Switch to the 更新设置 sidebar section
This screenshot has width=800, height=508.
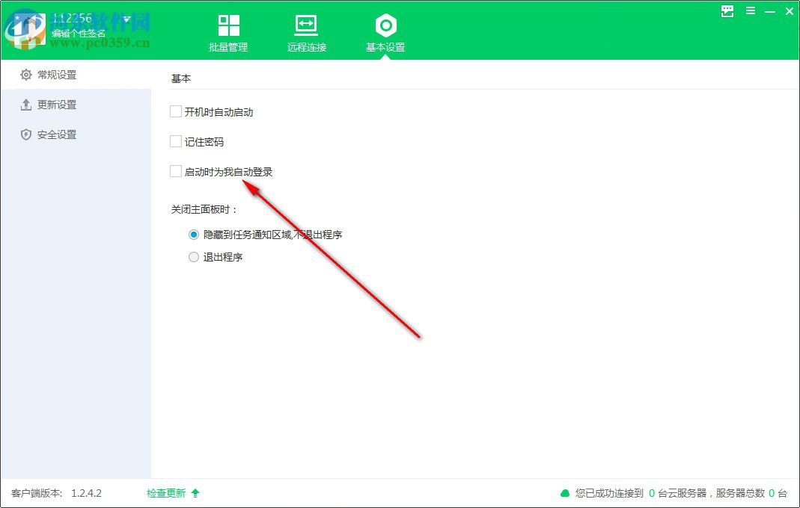(x=55, y=105)
